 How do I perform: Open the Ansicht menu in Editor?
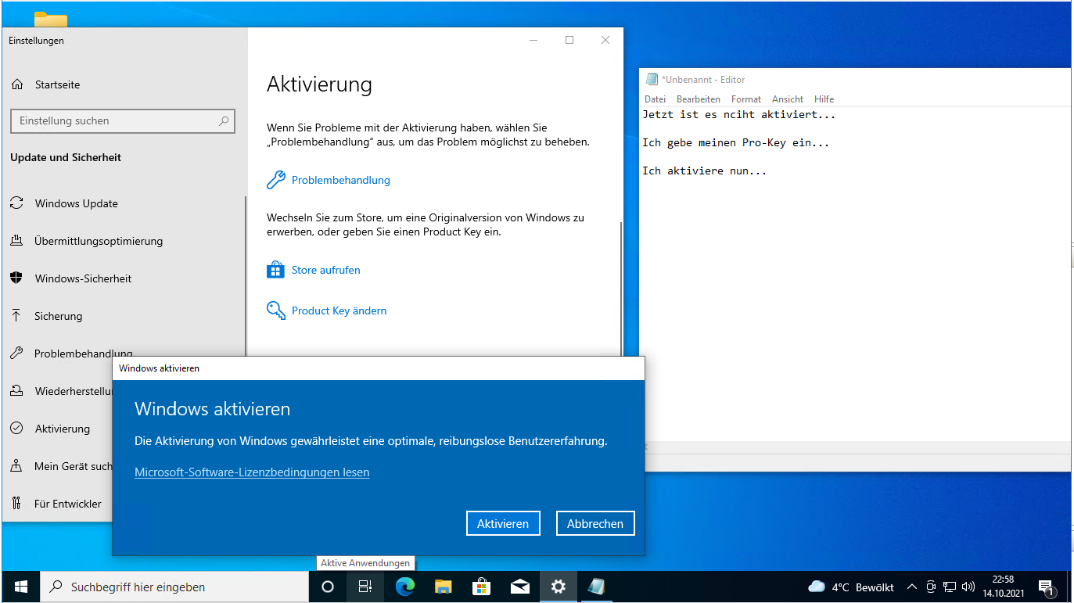point(788,99)
